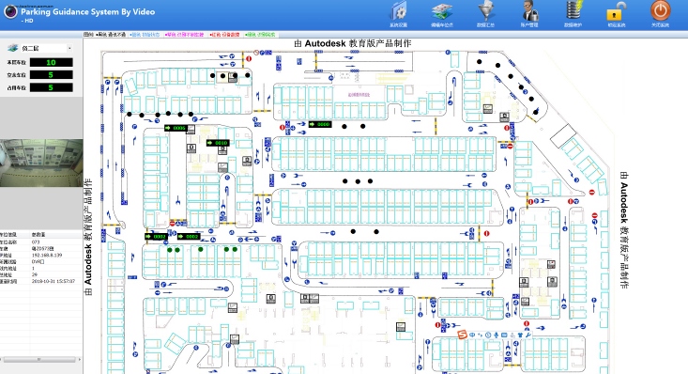Open account management (man with lock) icon
Image resolution: width=688 pixels, height=374 pixels.
pos(529,12)
